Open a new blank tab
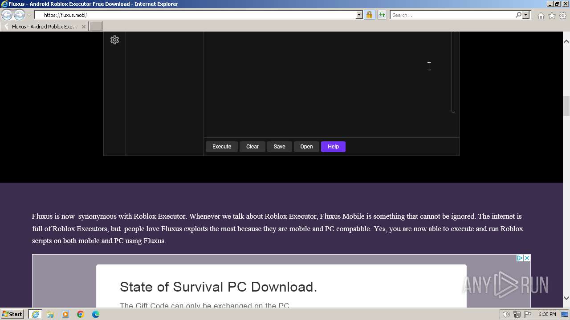The image size is (570, 320). 96,26
